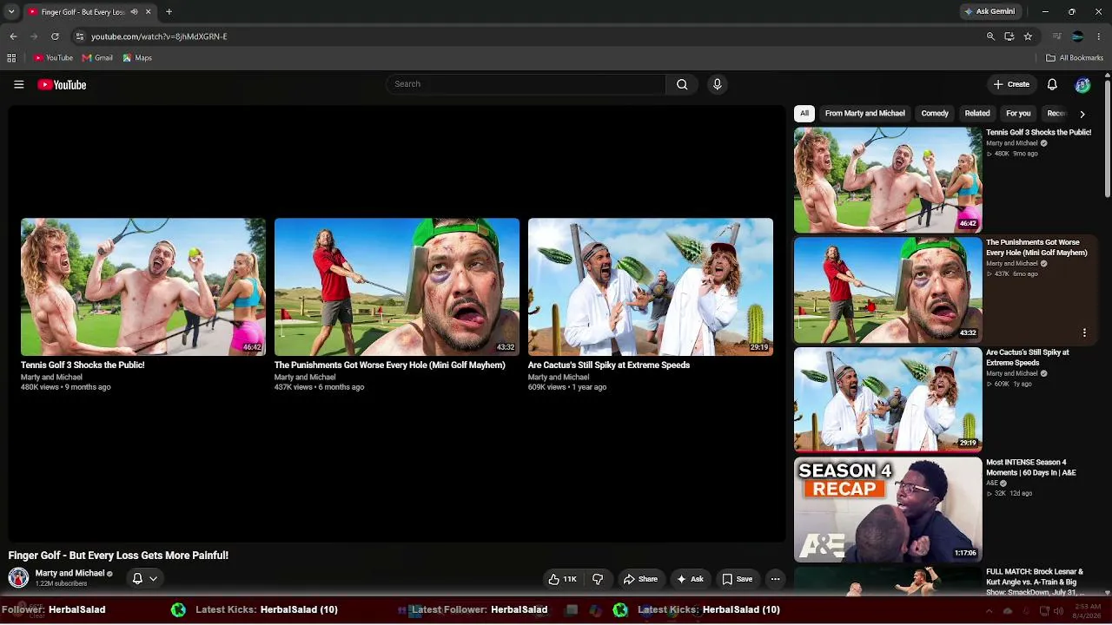Open the Gmail bookmark

(x=97, y=58)
